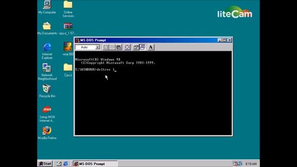Switch MS-DOS Prompt to full screen
Screen dimensions: 297x167
[x=127, y=47]
